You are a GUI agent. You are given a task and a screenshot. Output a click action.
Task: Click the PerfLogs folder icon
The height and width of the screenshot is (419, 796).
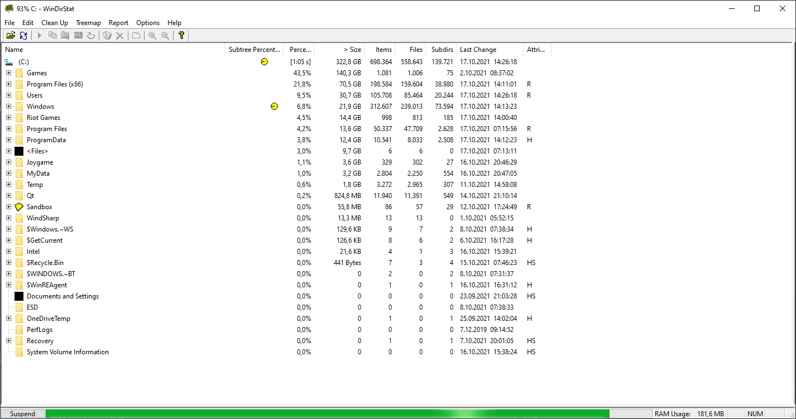click(19, 330)
